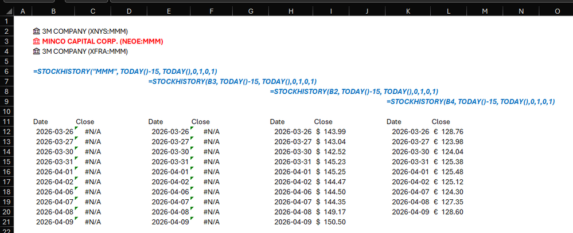Select the € 128.76 close price cell

pyautogui.click(x=449, y=132)
